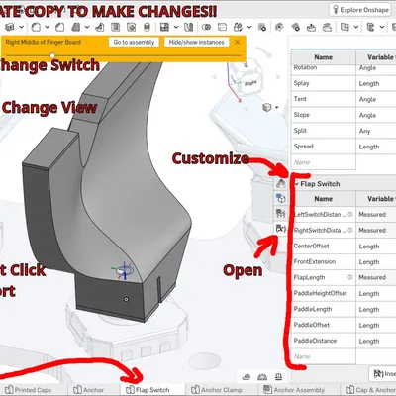This screenshot has height=396, width=396.
Task: Select the Fillet tool in the toolbar
Action: [x=36, y=27]
